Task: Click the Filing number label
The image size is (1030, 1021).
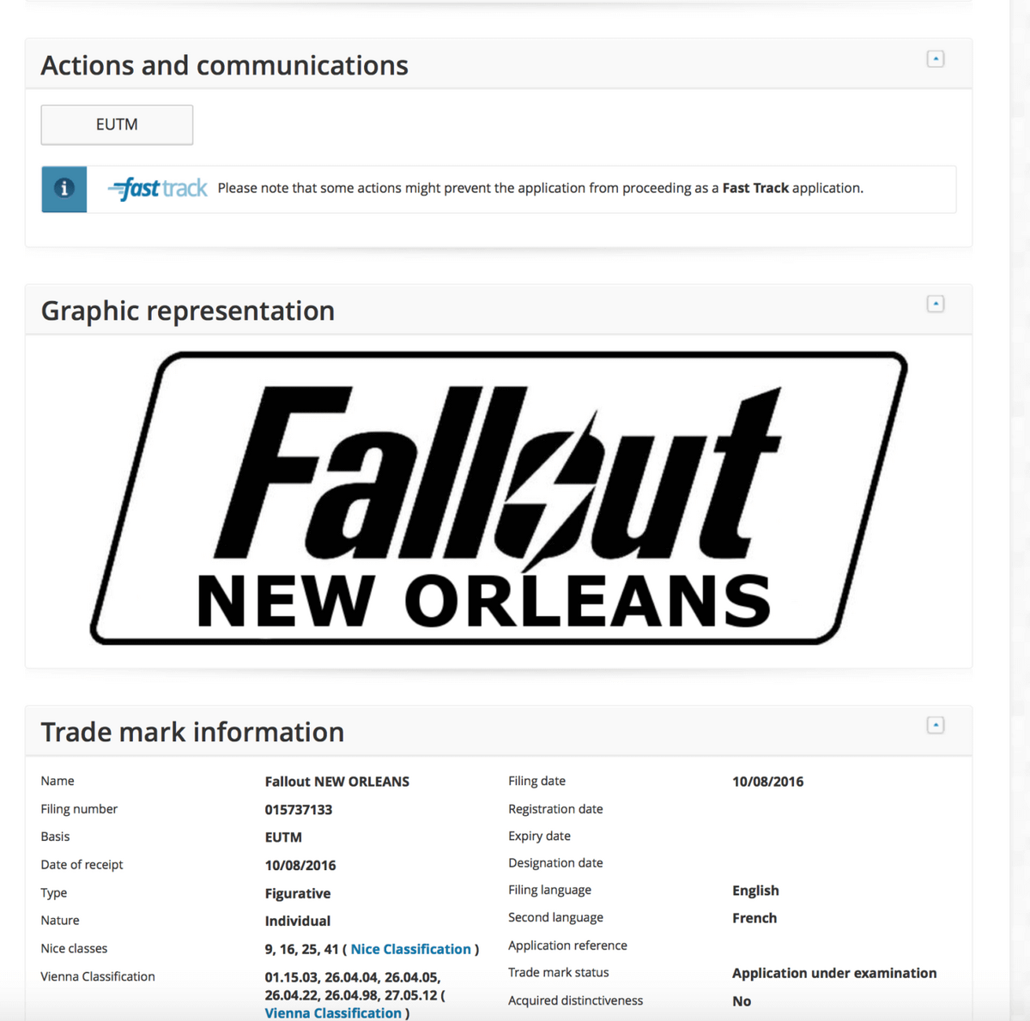Action: [79, 809]
